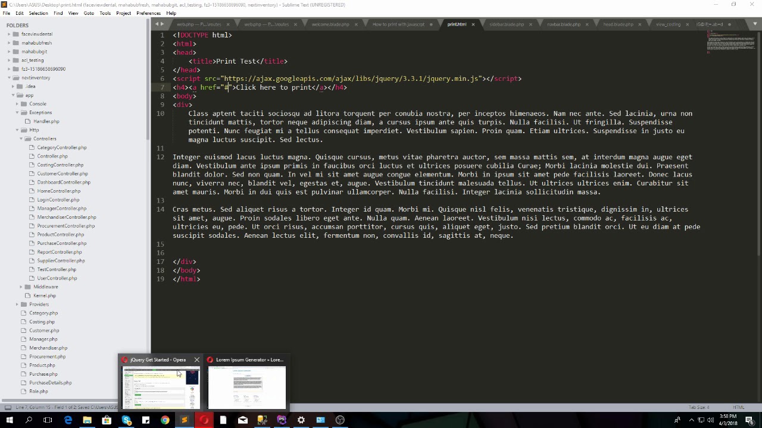Image resolution: width=762 pixels, height=428 pixels.
Task: Expand the acl_testing folder
Action: pyautogui.click(x=9, y=60)
